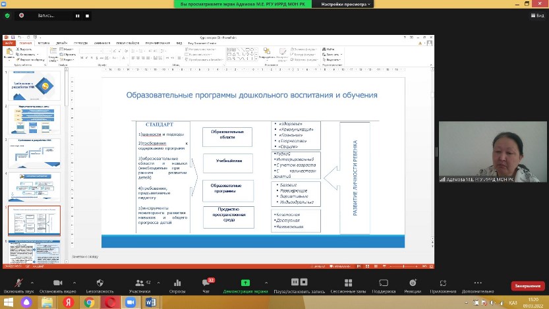Unmute microphone with Включить звук

18,283
